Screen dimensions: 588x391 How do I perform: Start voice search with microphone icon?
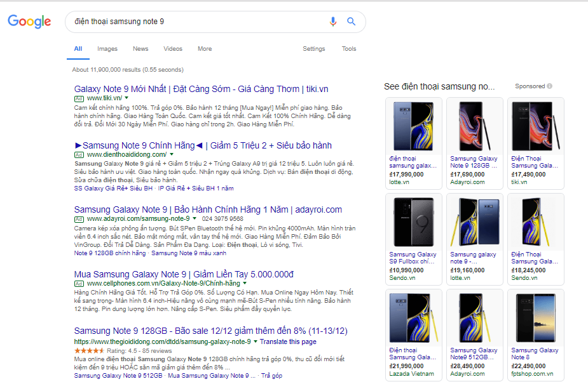(x=332, y=22)
